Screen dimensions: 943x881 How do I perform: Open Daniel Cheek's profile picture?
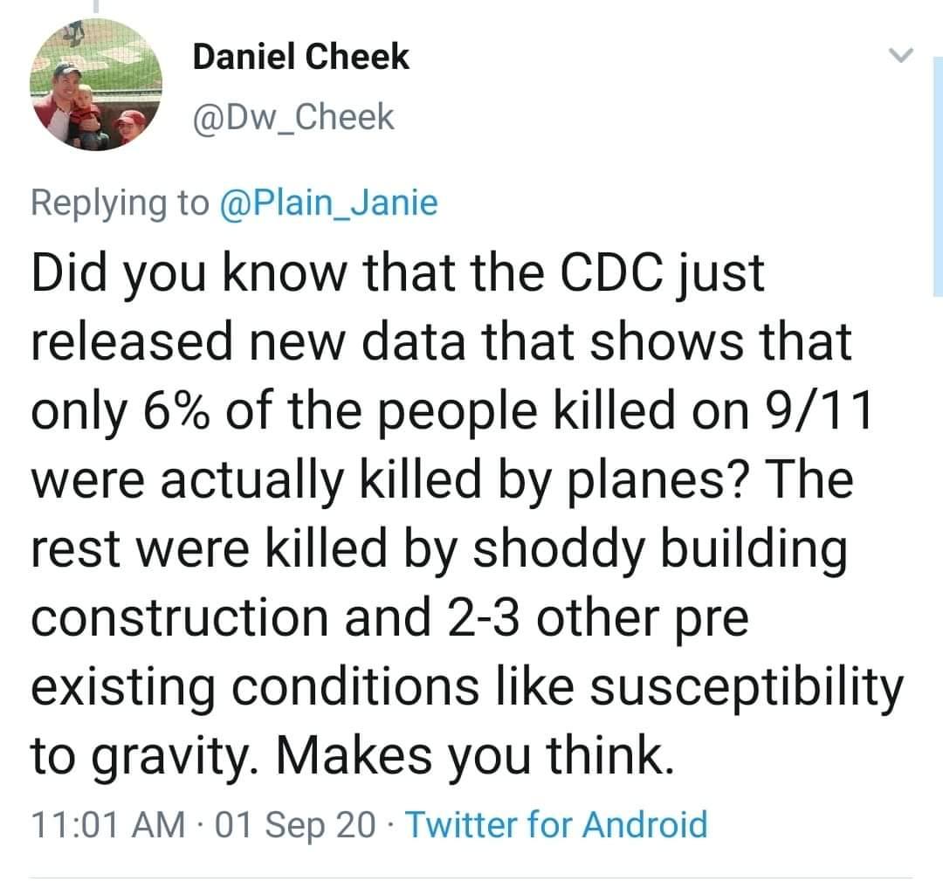(x=96, y=85)
